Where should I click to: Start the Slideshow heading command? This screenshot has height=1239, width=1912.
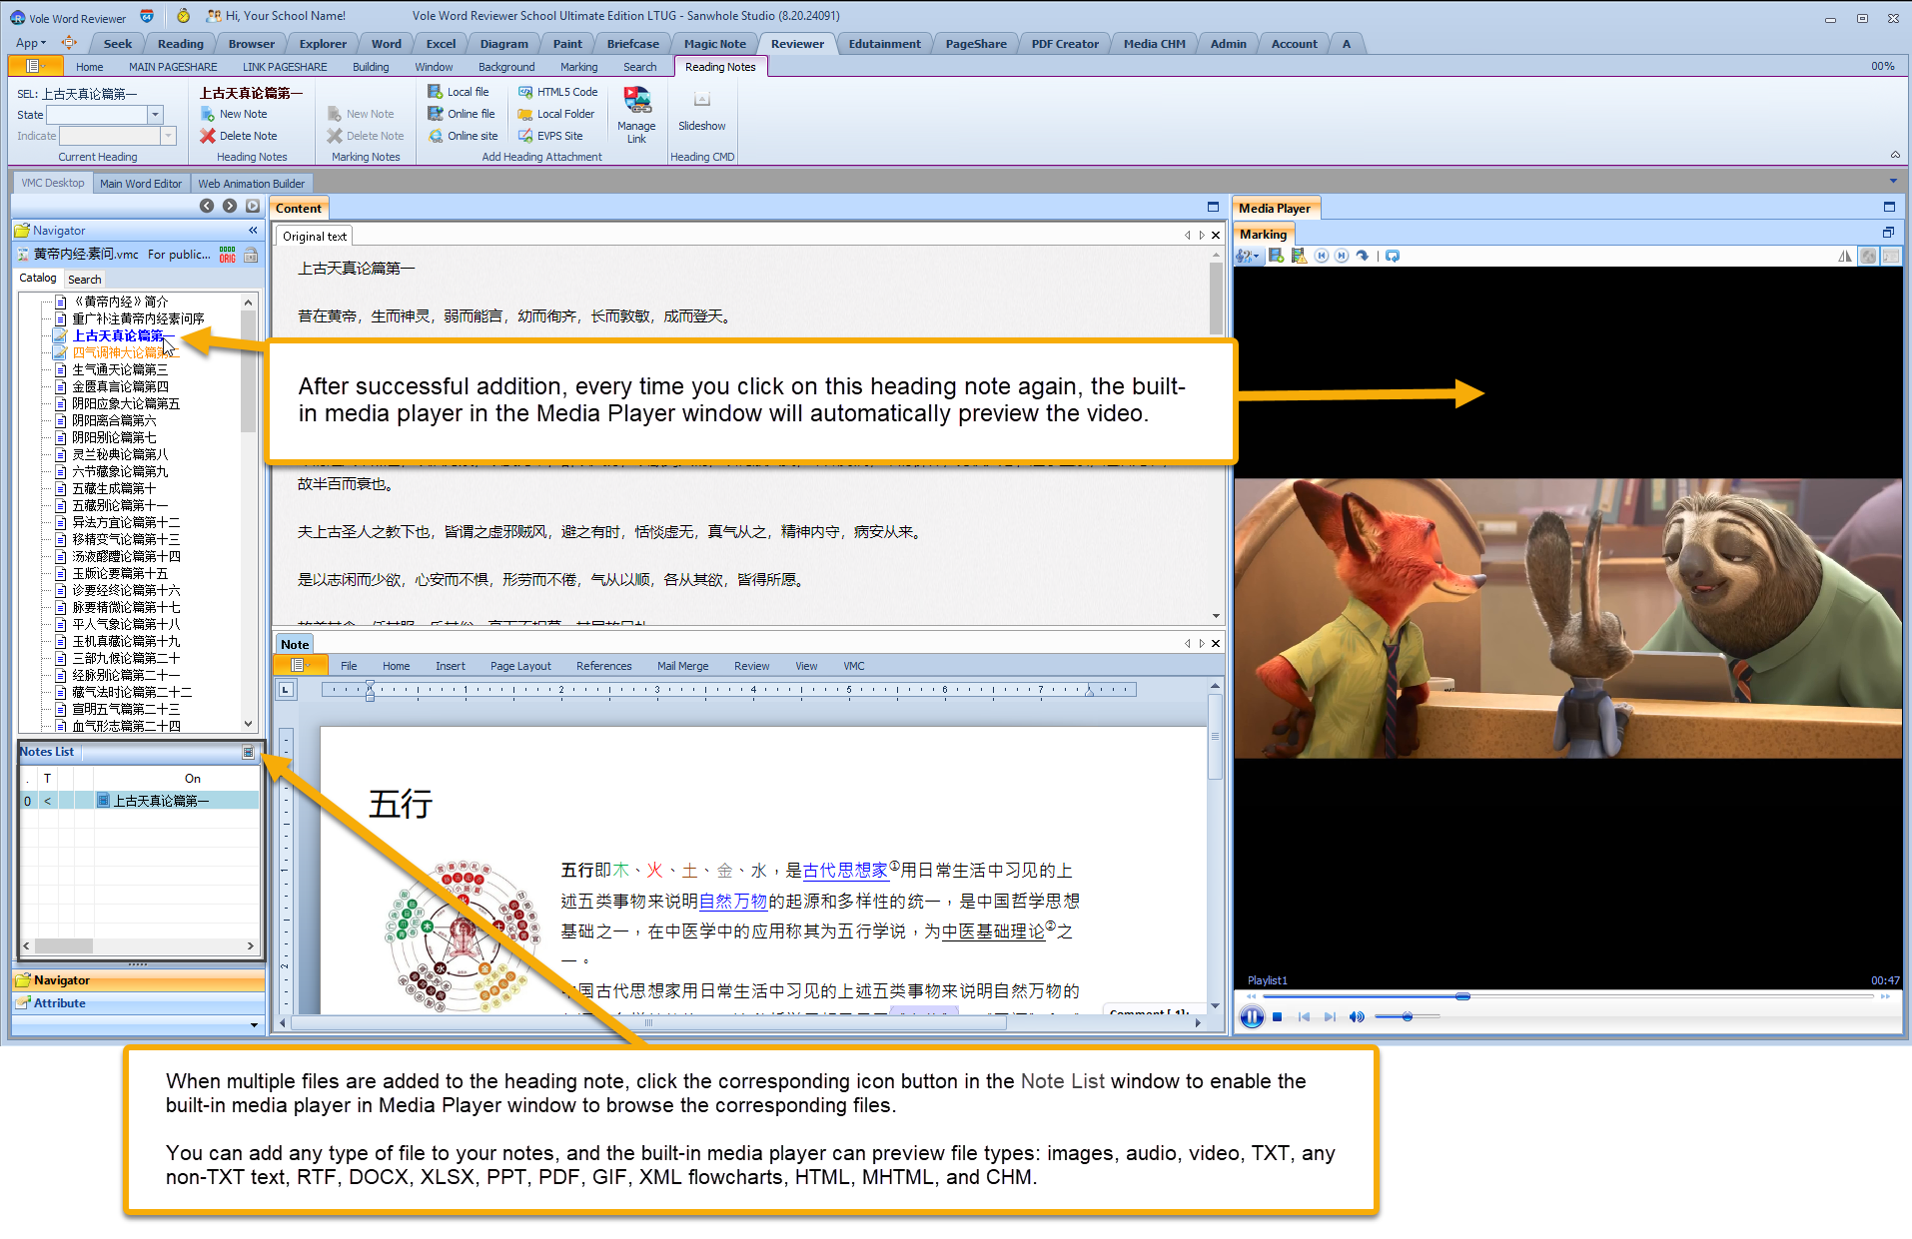(701, 110)
